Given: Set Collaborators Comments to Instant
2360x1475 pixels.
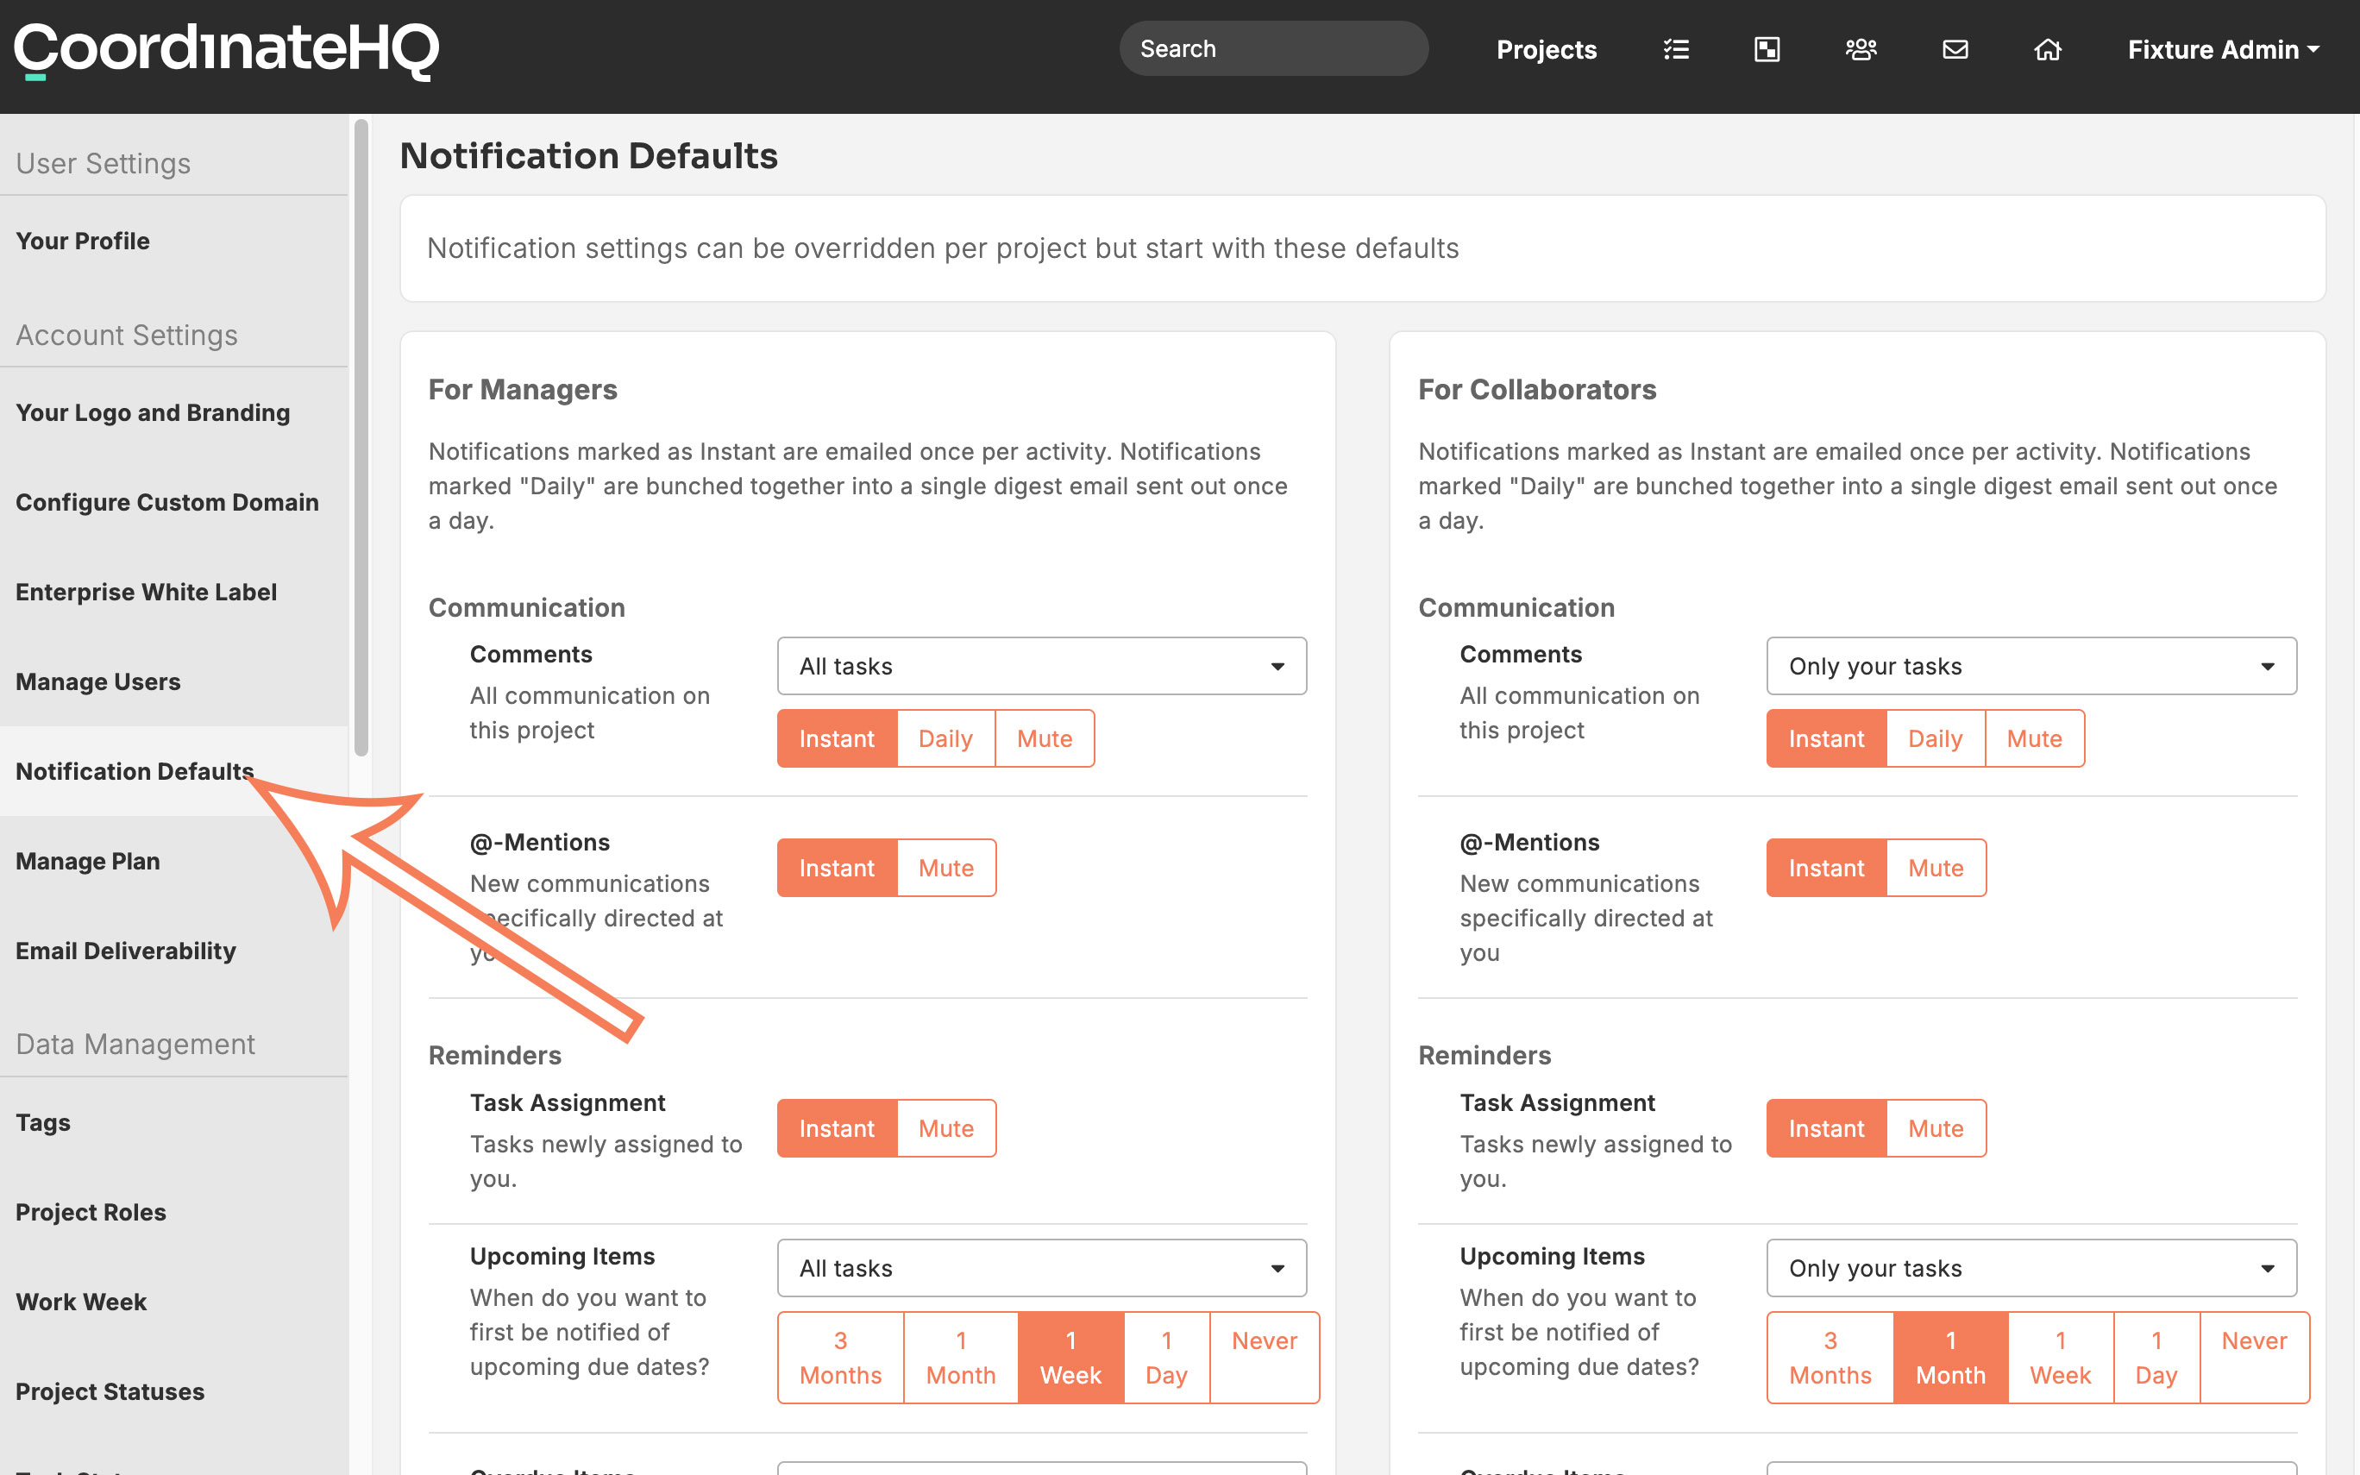Looking at the screenshot, I should (x=1825, y=738).
